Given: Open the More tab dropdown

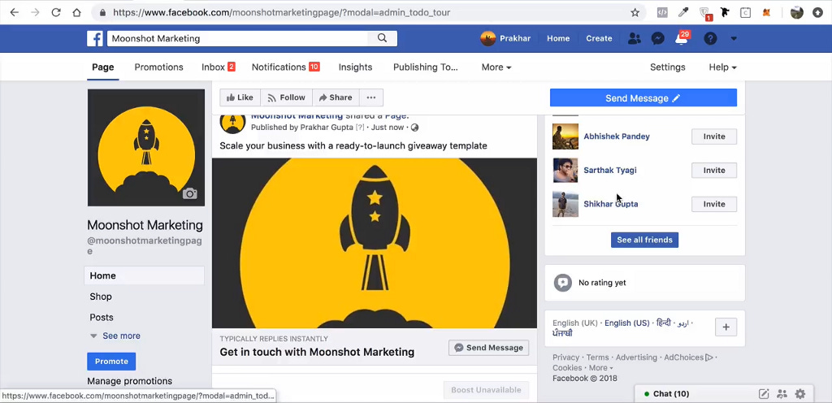Looking at the screenshot, I should click(x=496, y=67).
